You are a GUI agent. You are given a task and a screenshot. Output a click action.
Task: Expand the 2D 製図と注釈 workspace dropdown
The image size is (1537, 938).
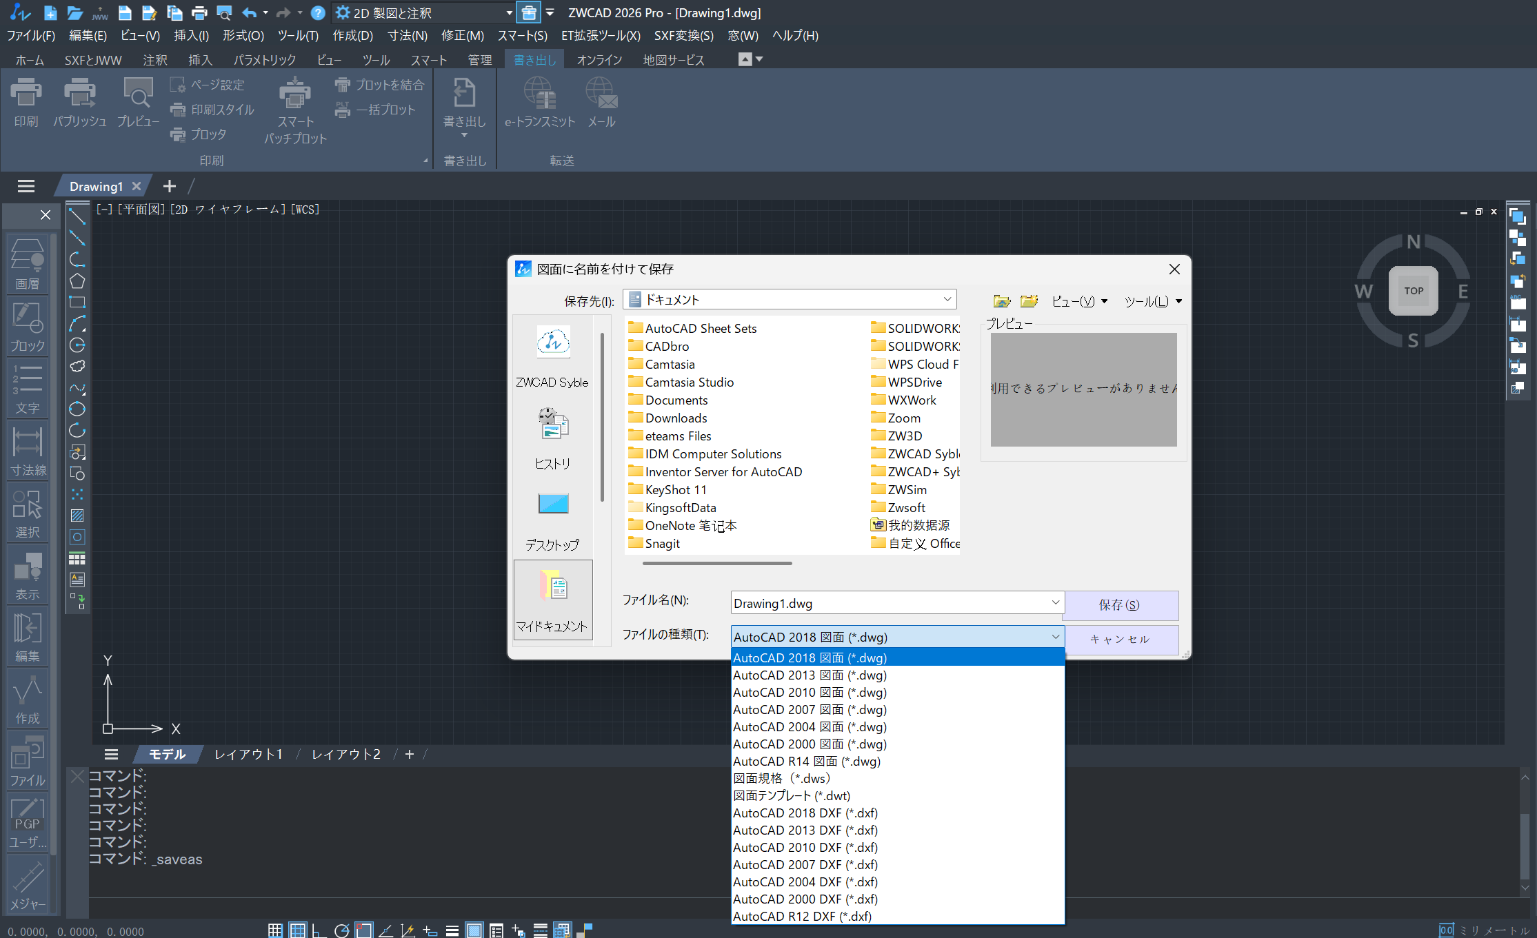(509, 12)
